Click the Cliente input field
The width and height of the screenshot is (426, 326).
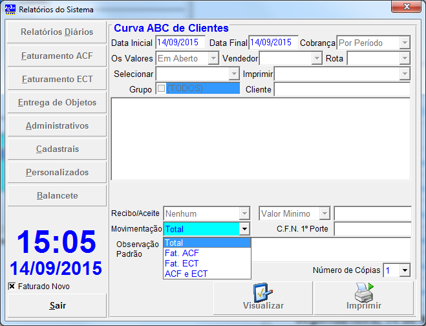coord(343,89)
